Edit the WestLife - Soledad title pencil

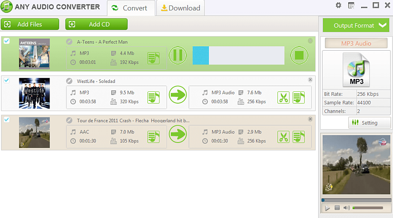coord(68,81)
